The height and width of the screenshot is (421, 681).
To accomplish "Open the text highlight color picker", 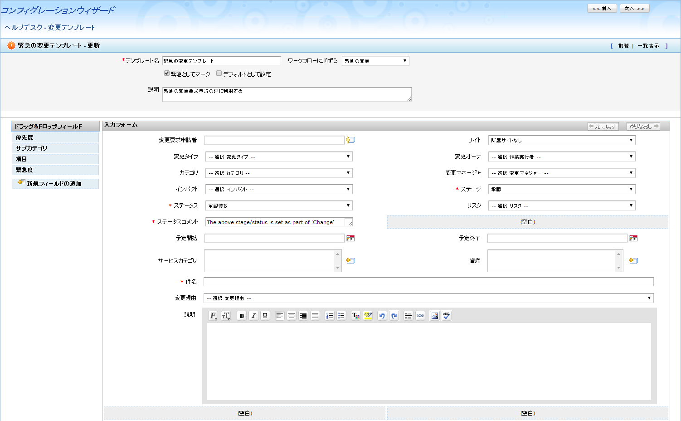I will [368, 316].
